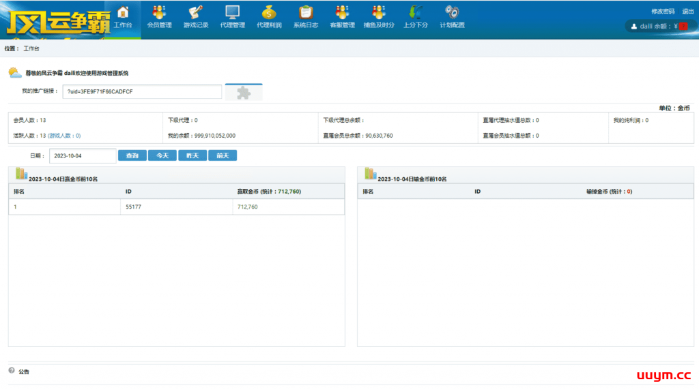Screen dimensions: 699x390
Task: Click the date input field 2023-10-04
Action: click(x=83, y=155)
